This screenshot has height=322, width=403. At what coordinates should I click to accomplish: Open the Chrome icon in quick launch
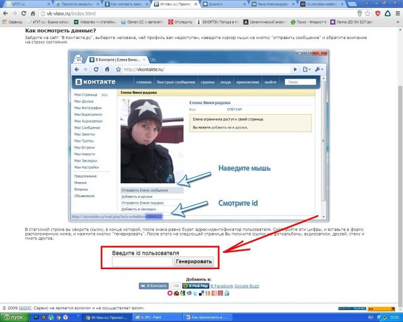click(x=58, y=317)
